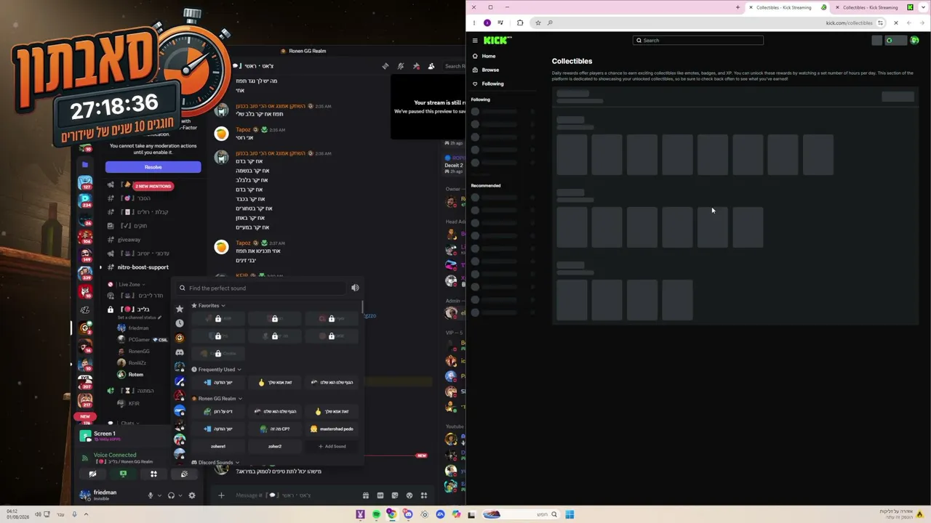This screenshot has width=931, height=523.
Task: Open Voice Connected details
Action: pos(115,455)
